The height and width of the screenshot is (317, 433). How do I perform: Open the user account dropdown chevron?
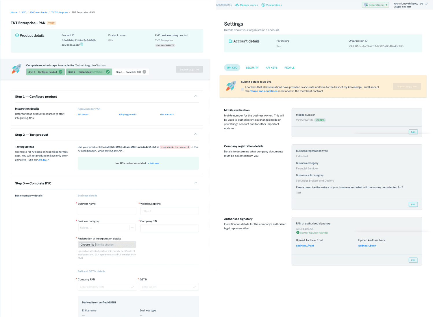point(426,4)
